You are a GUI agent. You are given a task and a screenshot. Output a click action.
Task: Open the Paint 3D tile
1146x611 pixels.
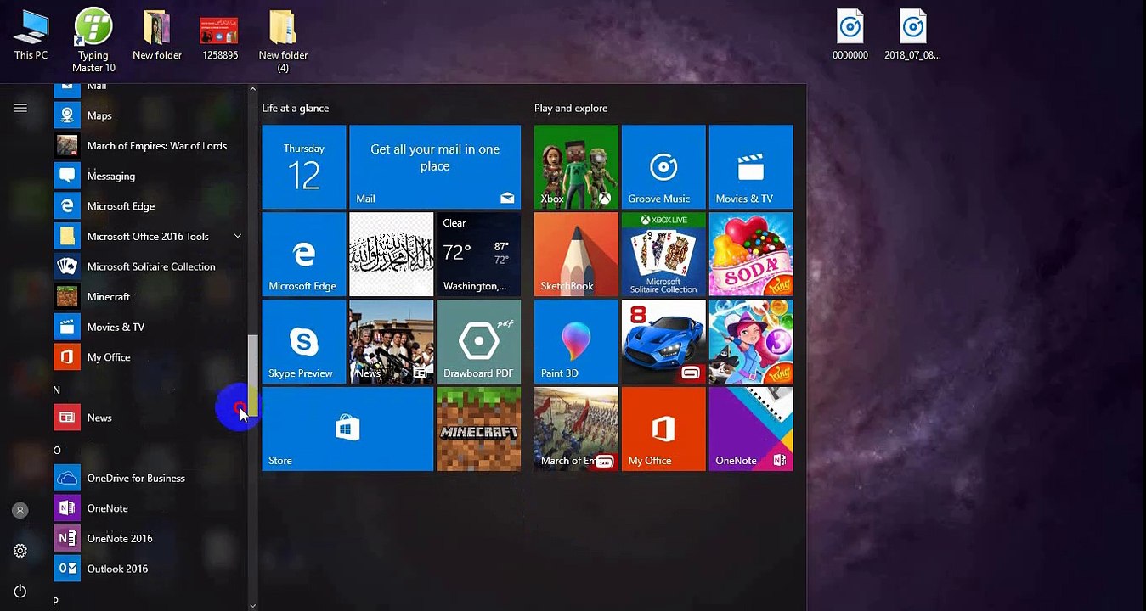click(x=576, y=342)
